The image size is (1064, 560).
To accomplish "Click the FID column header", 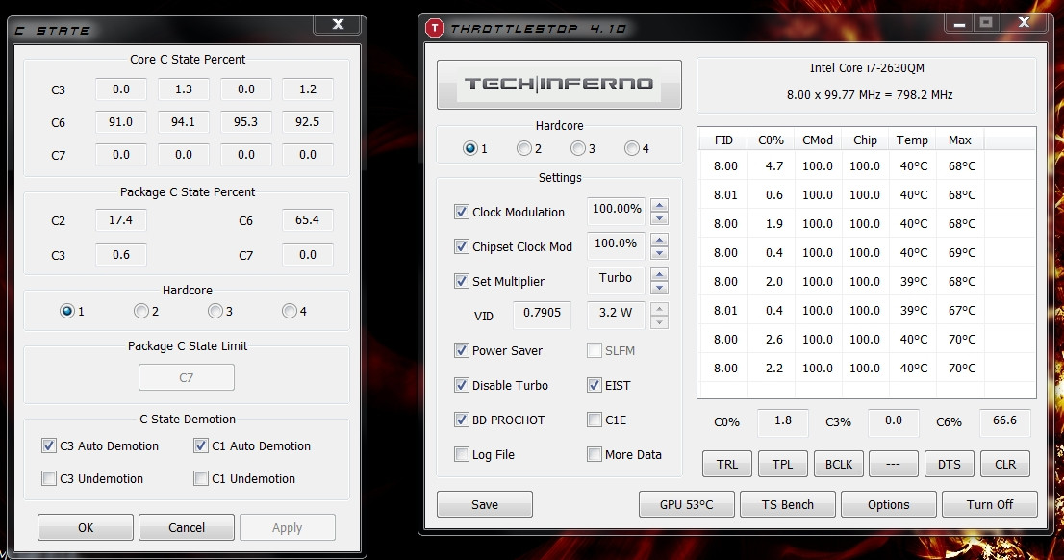I will pyautogui.click(x=723, y=140).
